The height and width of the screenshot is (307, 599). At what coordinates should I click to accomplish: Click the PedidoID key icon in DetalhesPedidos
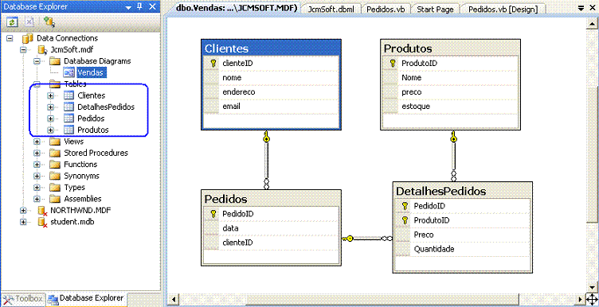click(405, 206)
